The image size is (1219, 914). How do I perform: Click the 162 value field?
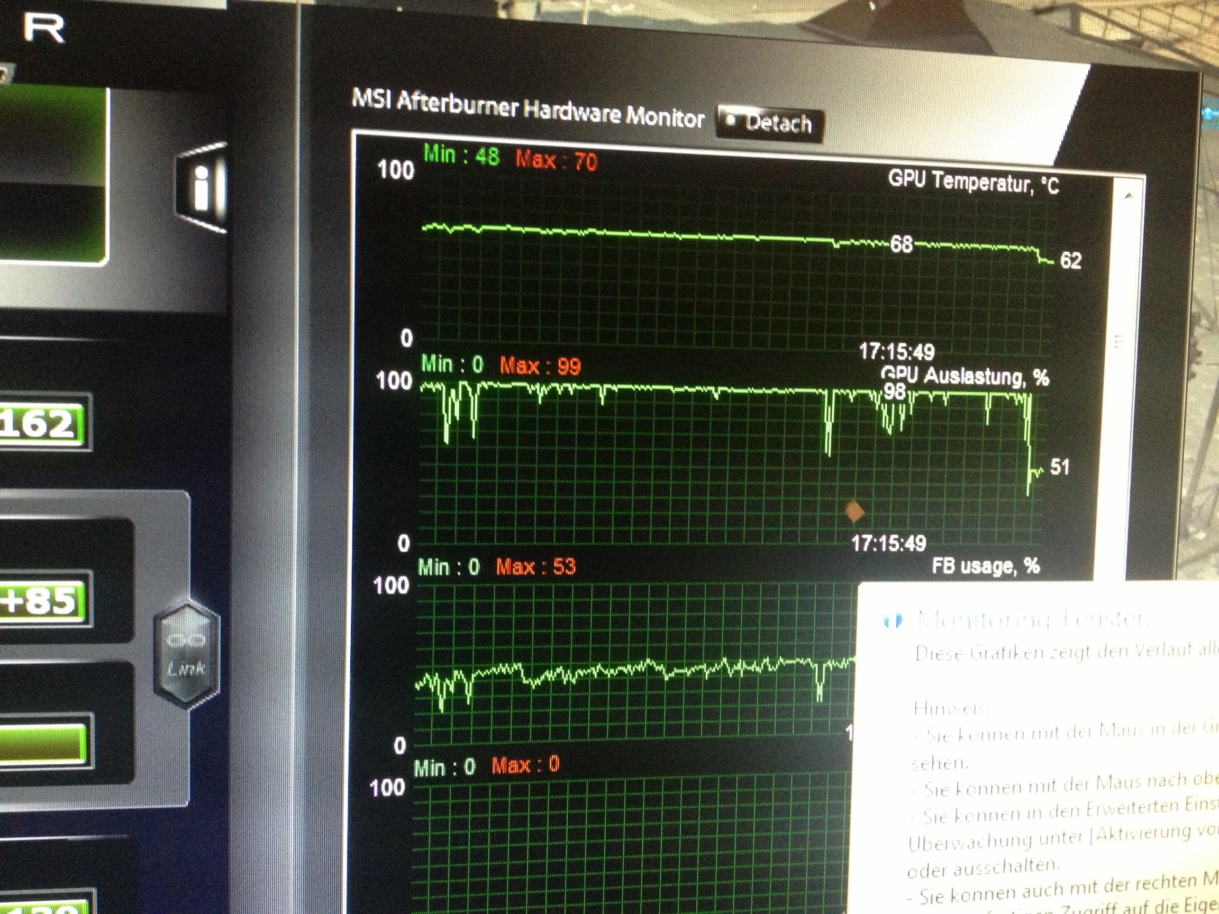[41, 424]
